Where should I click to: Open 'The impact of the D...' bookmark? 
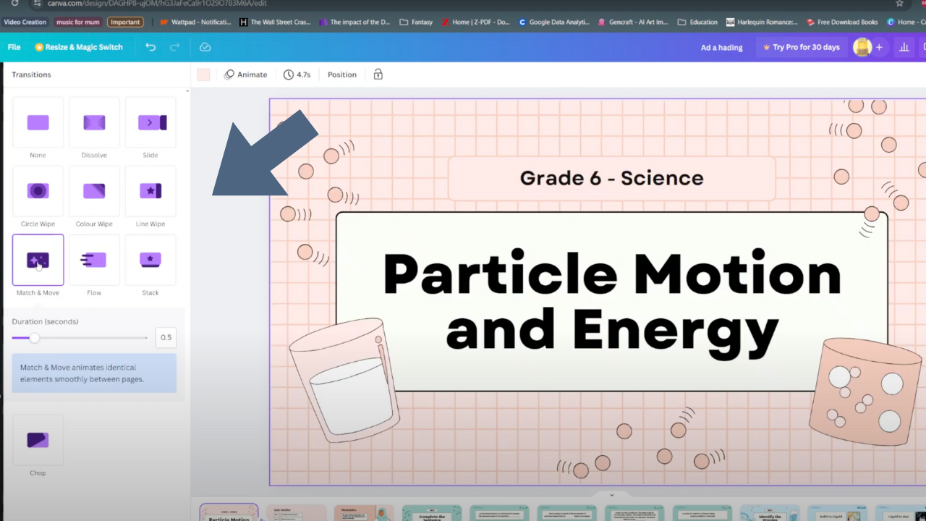tap(354, 22)
